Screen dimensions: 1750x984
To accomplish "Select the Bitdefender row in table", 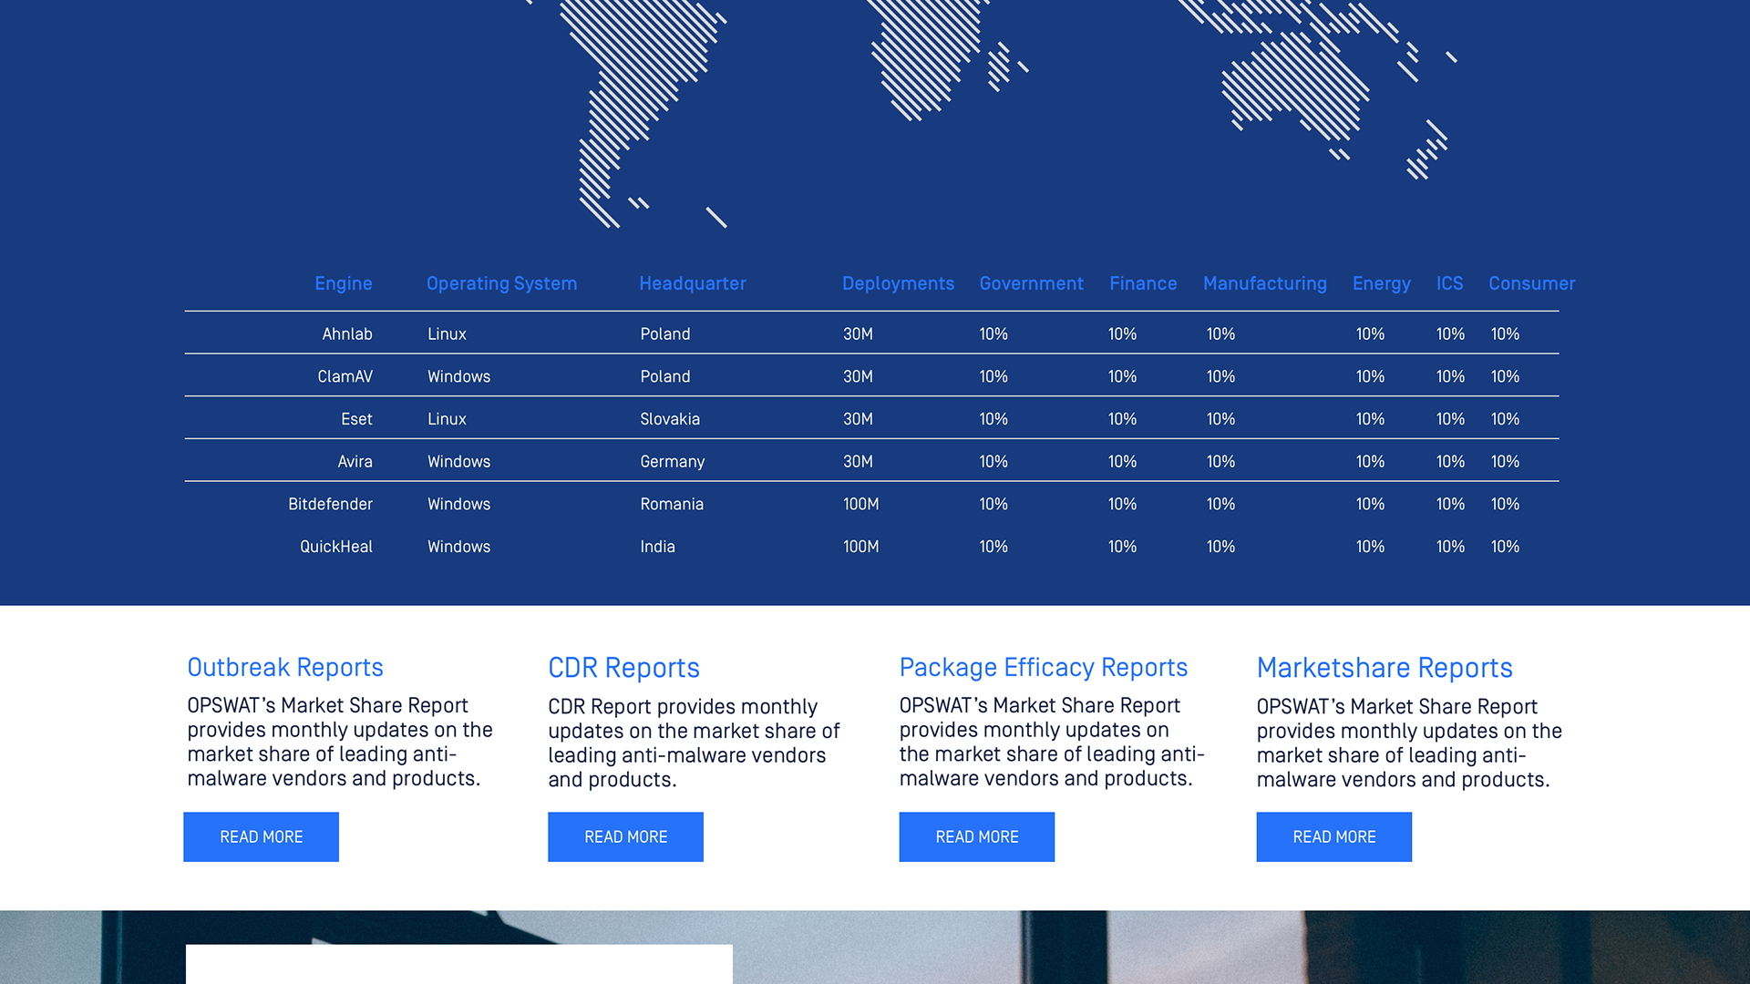I will (330, 504).
